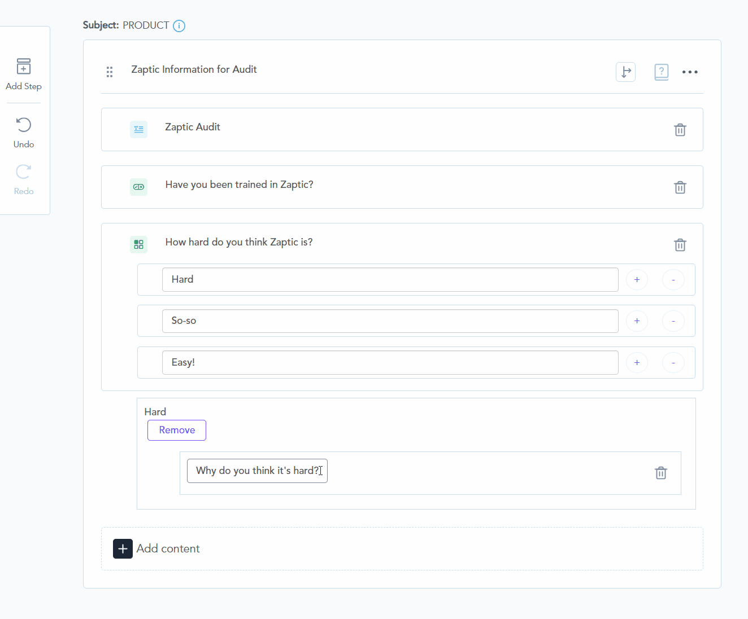This screenshot has height=619, width=748.
Task: Click the 'Why do you think it's hard?' field
Action: click(257, 471)
